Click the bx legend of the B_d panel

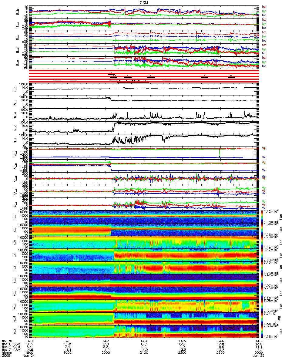pyautogui.click(x=264, y=53)
